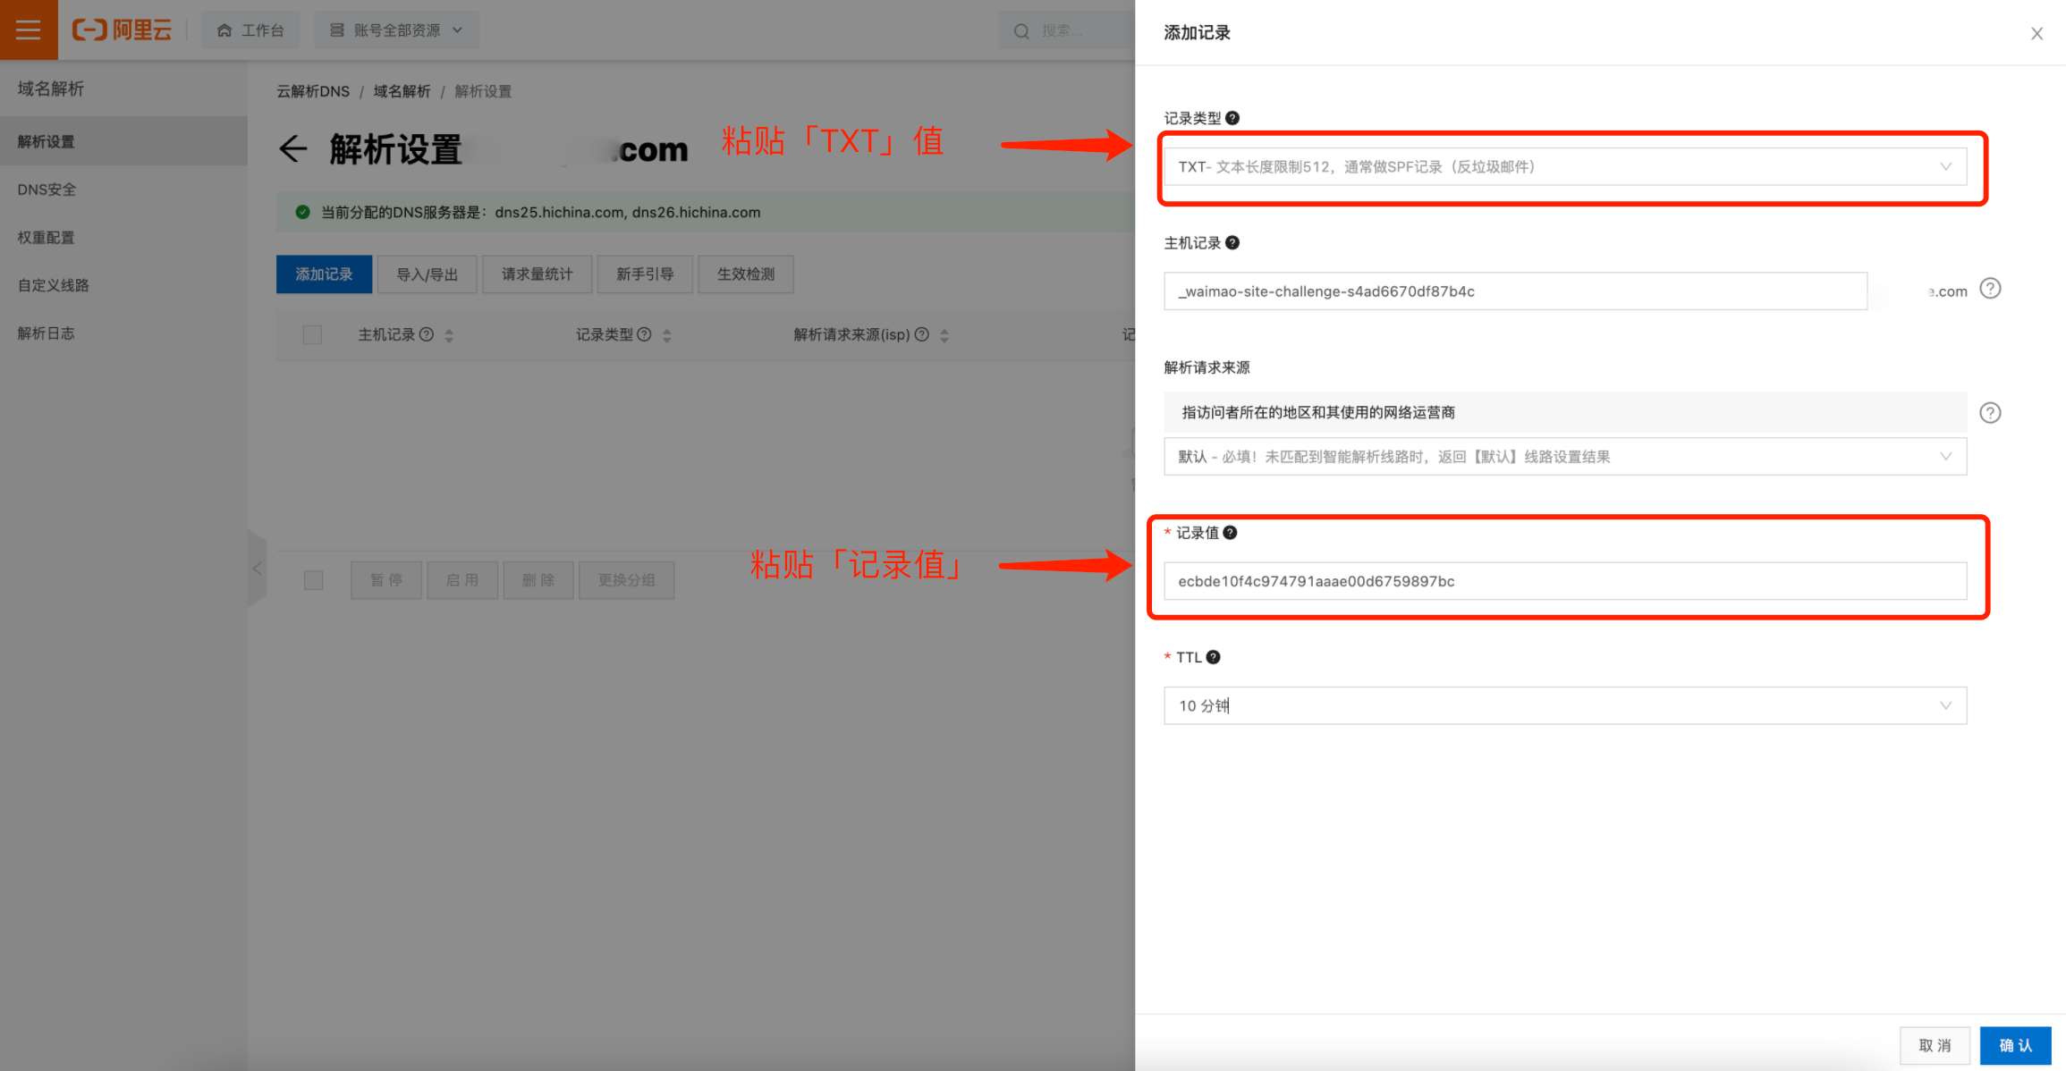The image size is (2066, 1071).
Task: Click the 记录值 input field
Action: pyautogui.click(x=1564, y=581)
